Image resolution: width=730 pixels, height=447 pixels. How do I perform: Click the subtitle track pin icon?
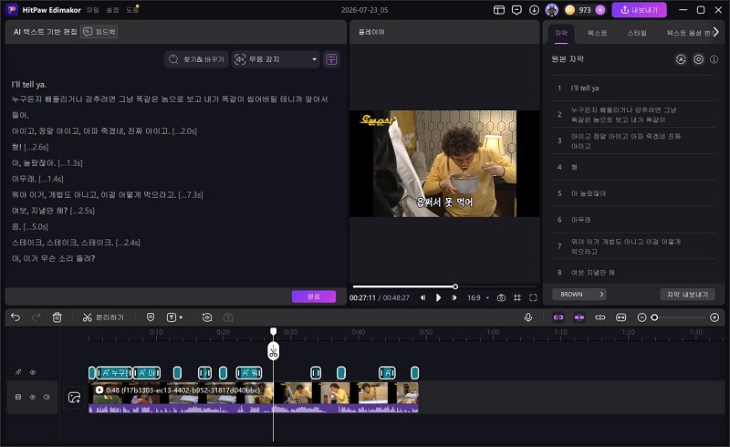(x=18, y=372)
